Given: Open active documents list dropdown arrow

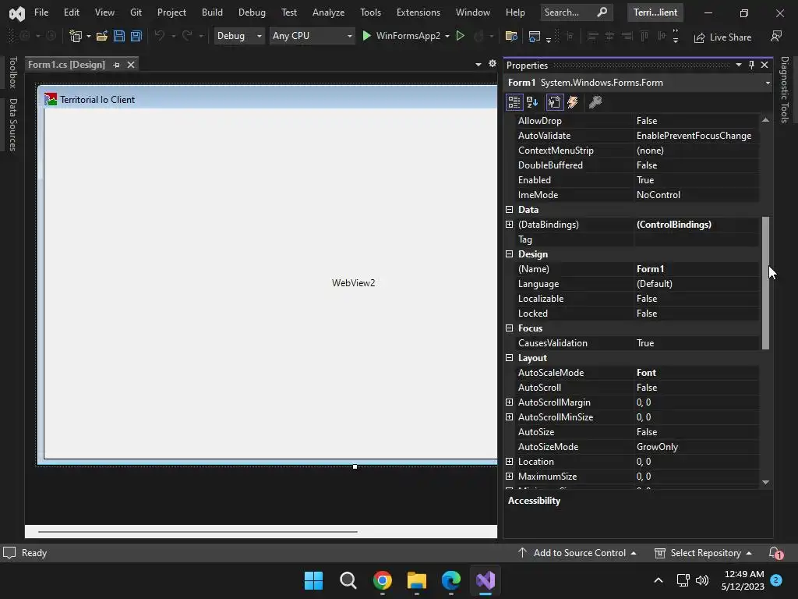Looking at the screenshot, I should 478,64.
